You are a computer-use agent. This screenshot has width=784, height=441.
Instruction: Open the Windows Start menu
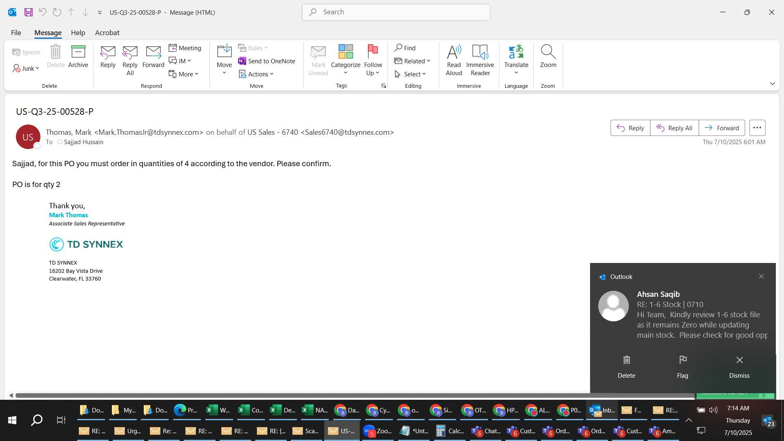click(x=12, y=420)
